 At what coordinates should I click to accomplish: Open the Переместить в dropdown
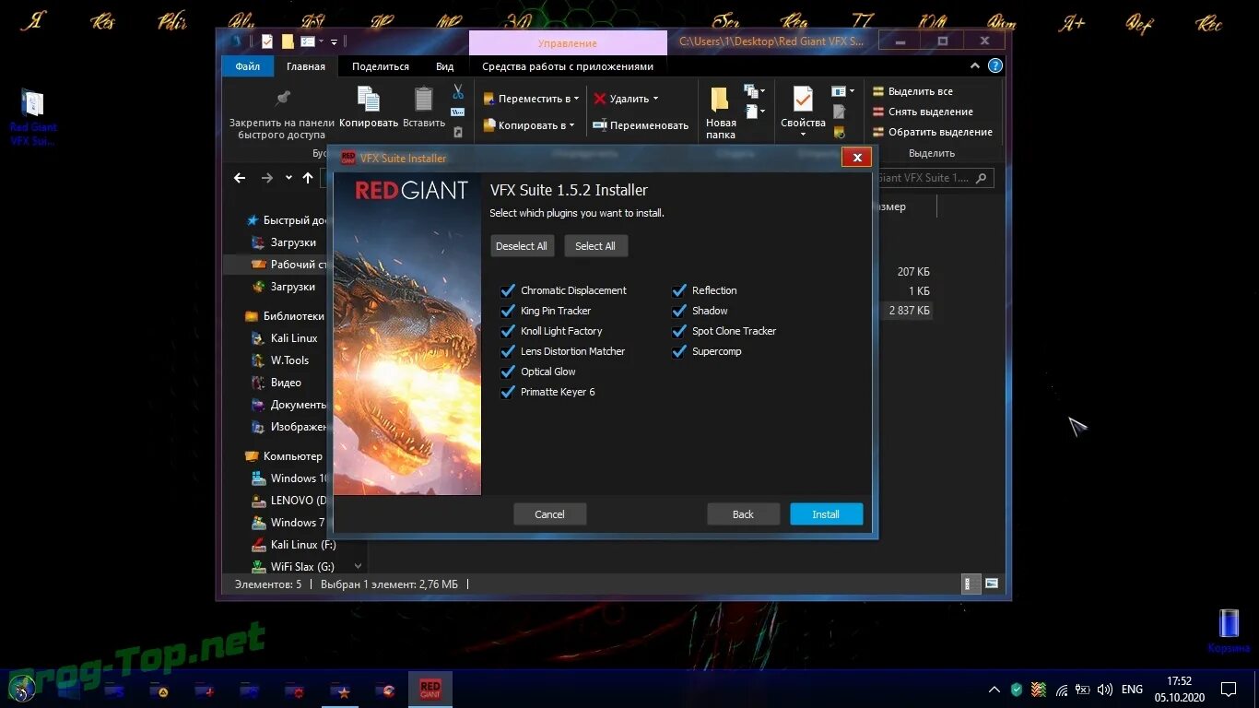(532, 99)
